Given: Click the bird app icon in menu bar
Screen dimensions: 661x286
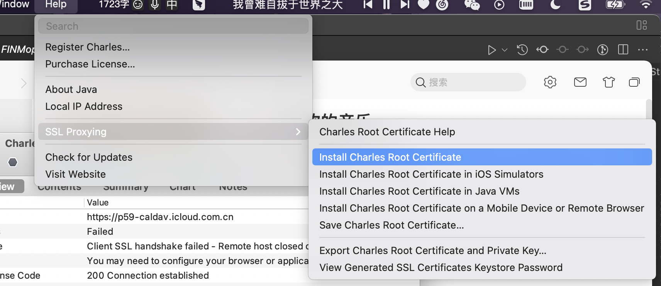Looking at the screenshot, I should (x=199, y=5).
